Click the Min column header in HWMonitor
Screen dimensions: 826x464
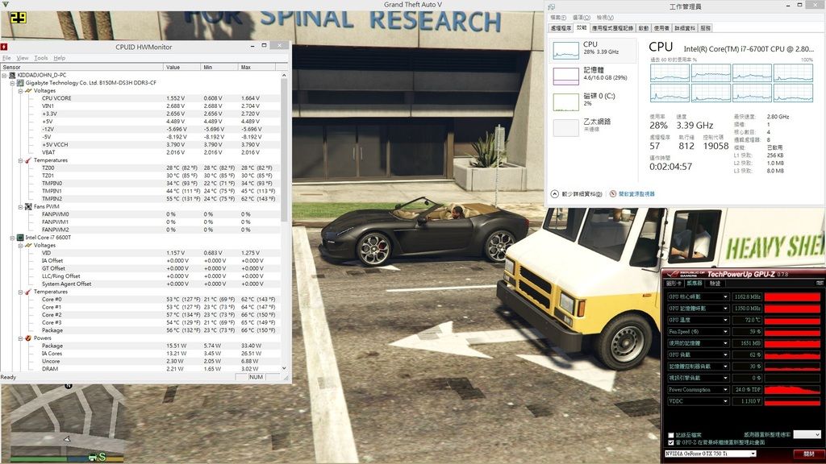click(220, 68)
